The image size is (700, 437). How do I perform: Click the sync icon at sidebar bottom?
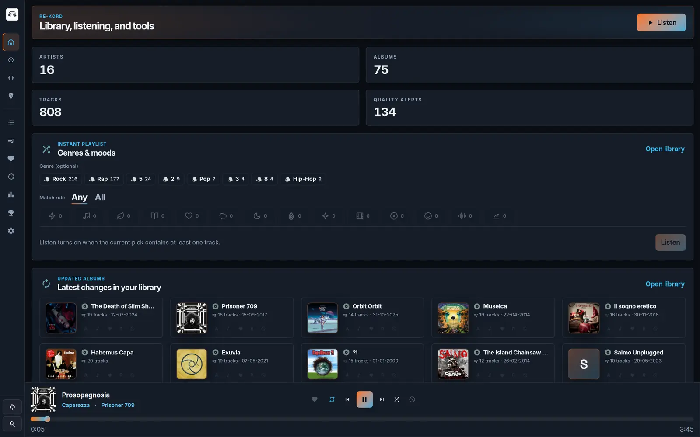tap(12, 407)
